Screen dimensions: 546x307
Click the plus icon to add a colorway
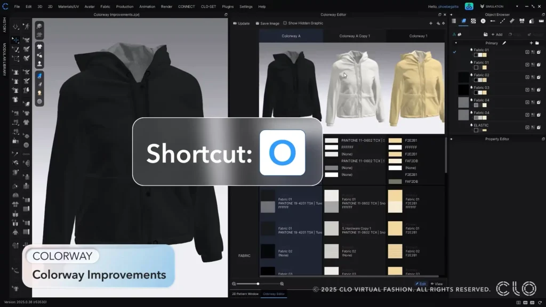point(431,23)
